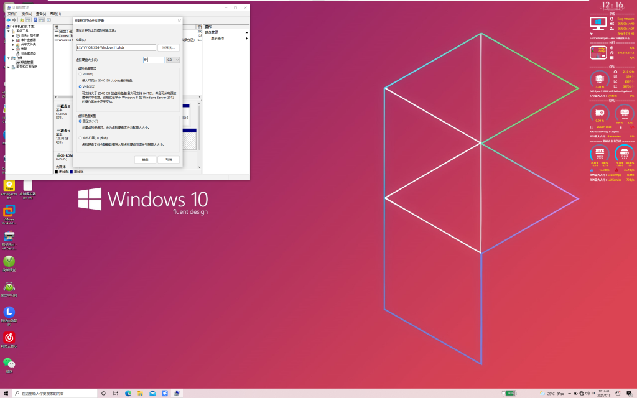
Task: Click the taskbar search box
Action: click(x=55, y=393)
